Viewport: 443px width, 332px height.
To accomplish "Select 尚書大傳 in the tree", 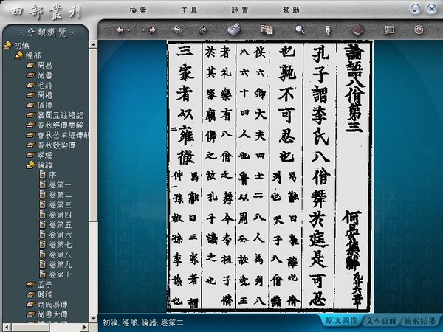I will (52, 314).
